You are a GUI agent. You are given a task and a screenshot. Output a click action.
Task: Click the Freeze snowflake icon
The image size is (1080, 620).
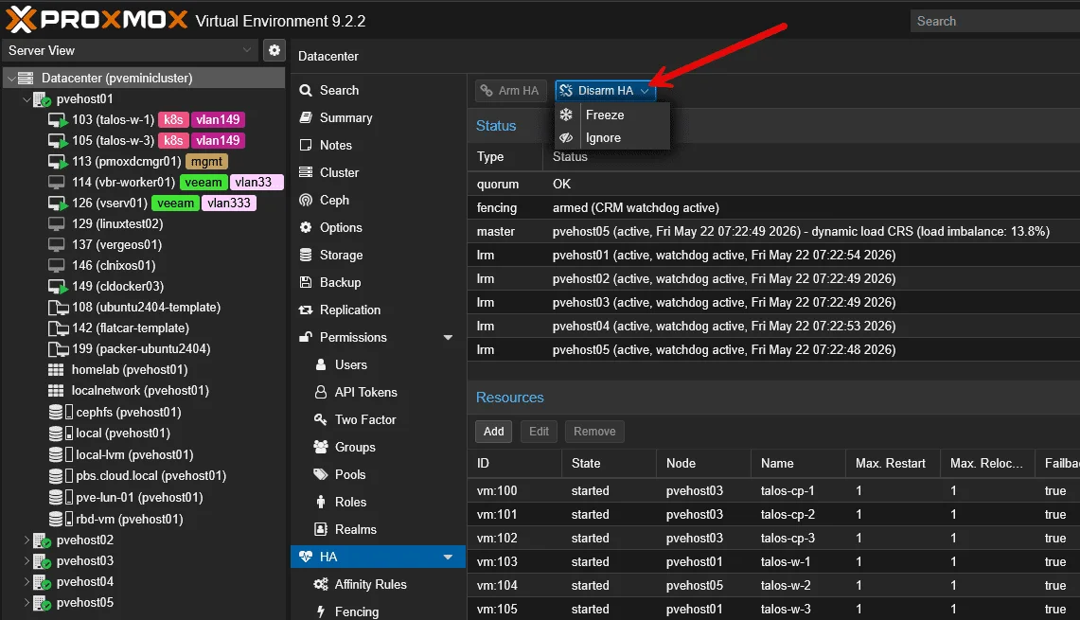pos(566,115)
